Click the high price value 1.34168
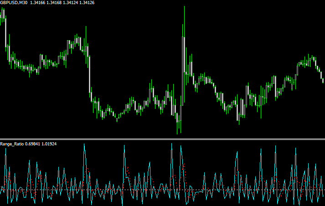 pos(54,3)
